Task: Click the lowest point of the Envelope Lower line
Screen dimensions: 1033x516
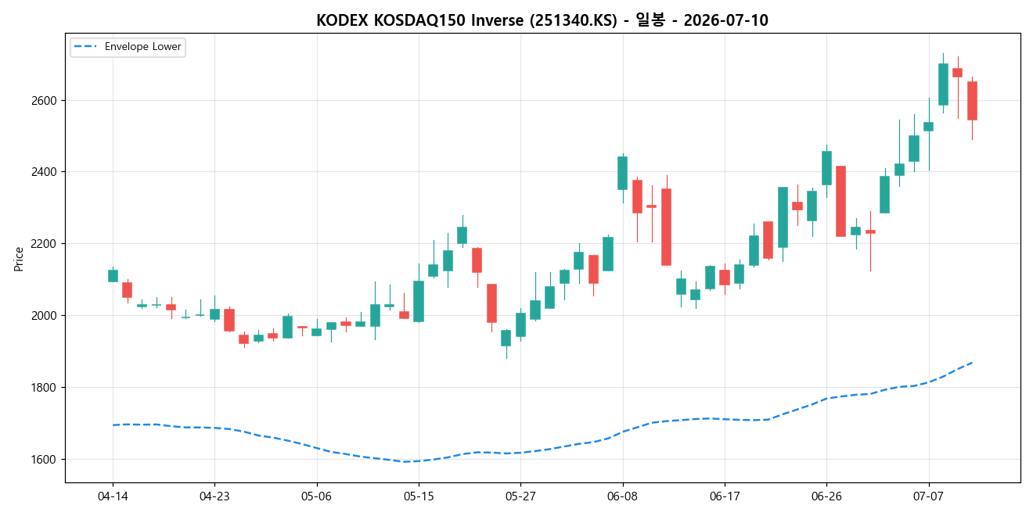Action: (x=404, y=461)
